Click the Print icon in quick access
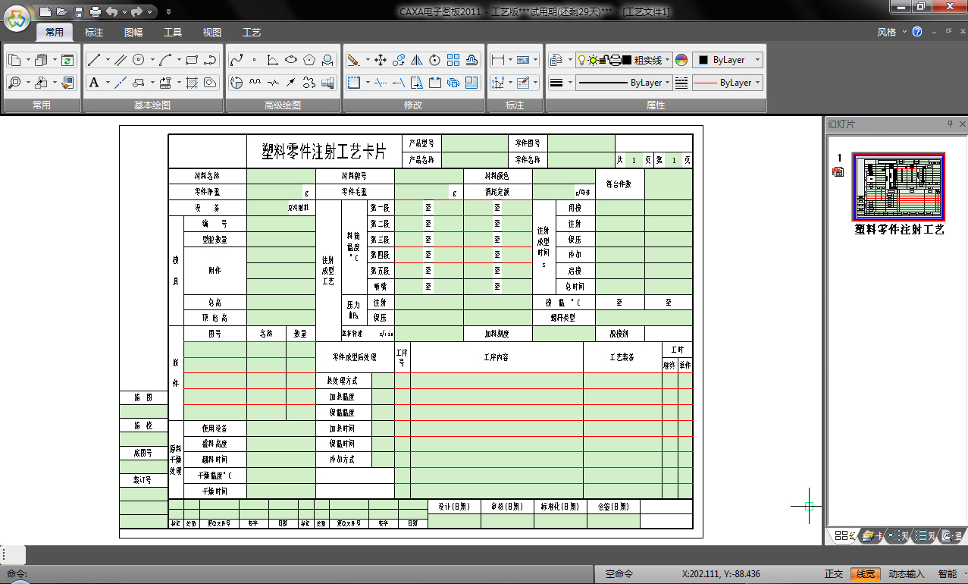Image resolution: width=968 pixels, height=584 pixels. coord(95,11)
